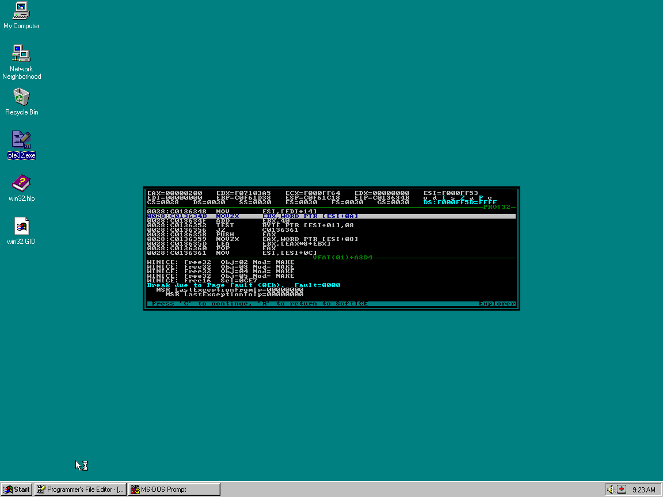This screenshot has height=497, width=663.
Task: Click the red cross tray icon
Action: point(621,490)
